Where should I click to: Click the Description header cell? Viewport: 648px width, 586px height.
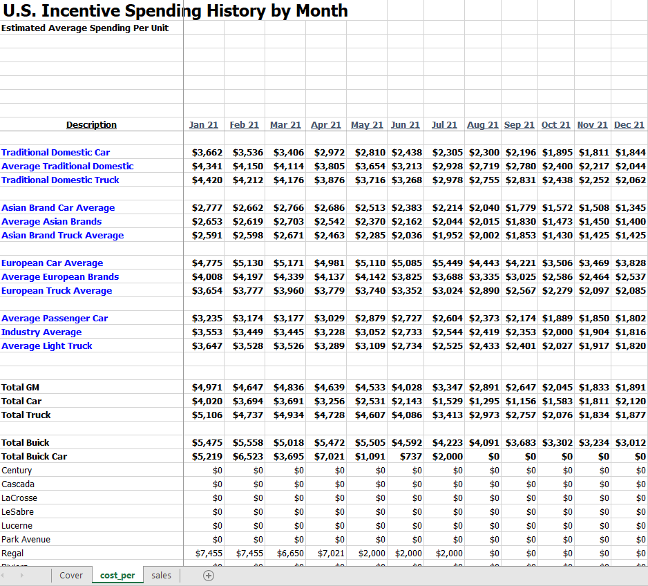91,124
